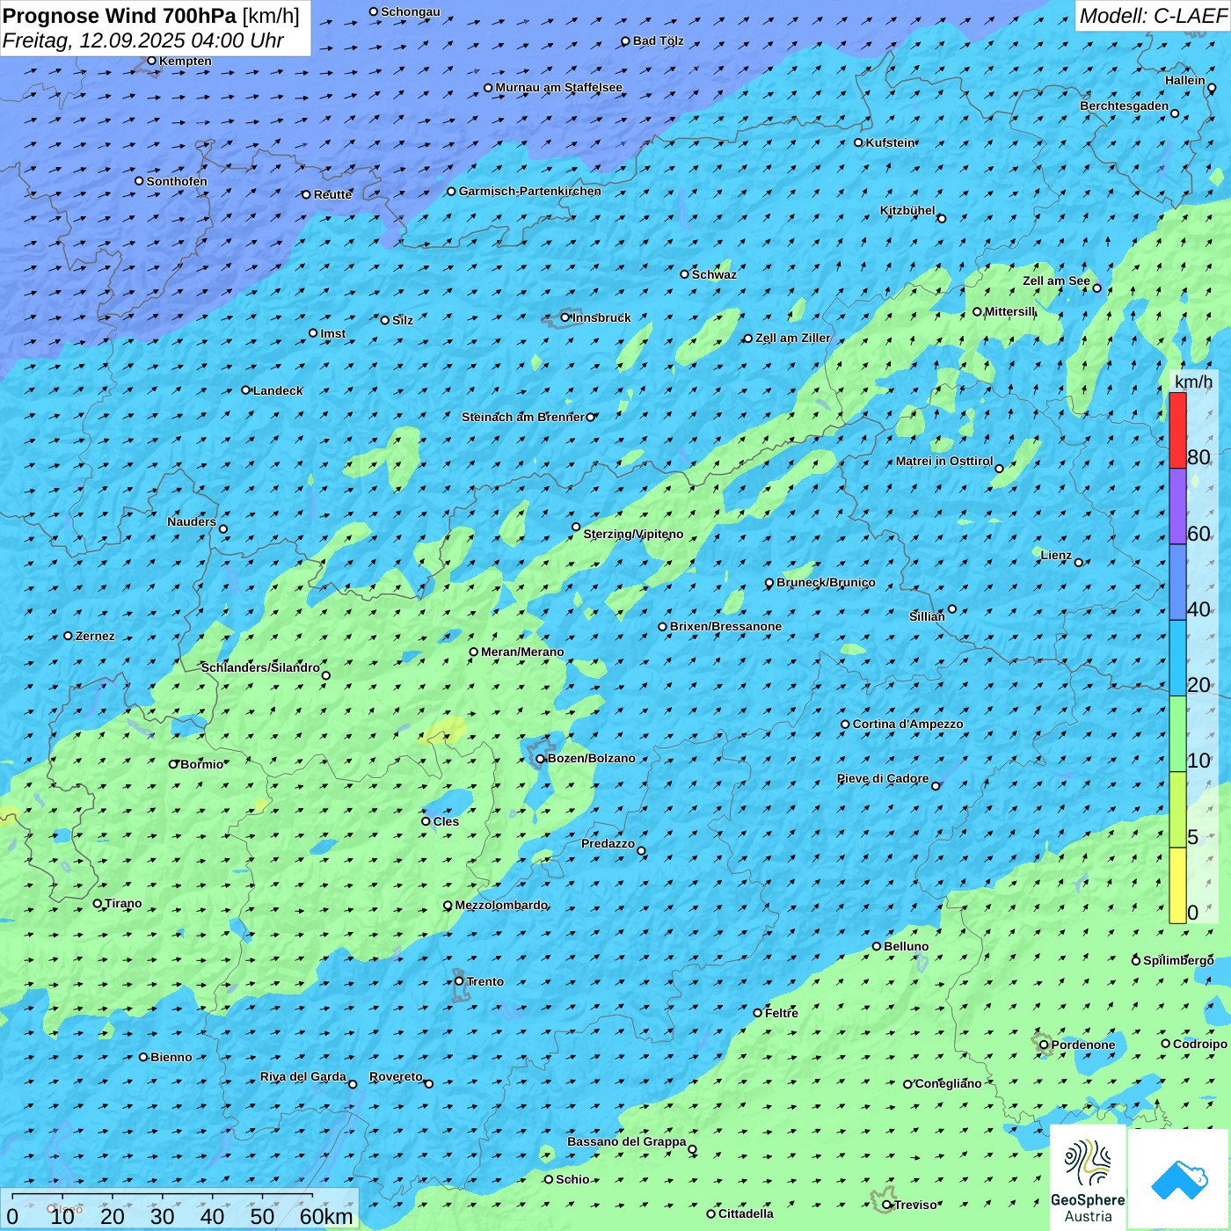This screenshot has height=1231, width=1231.
Task: Click the blue 40 km/h legend color
Action: click(x=1177, y=582)
